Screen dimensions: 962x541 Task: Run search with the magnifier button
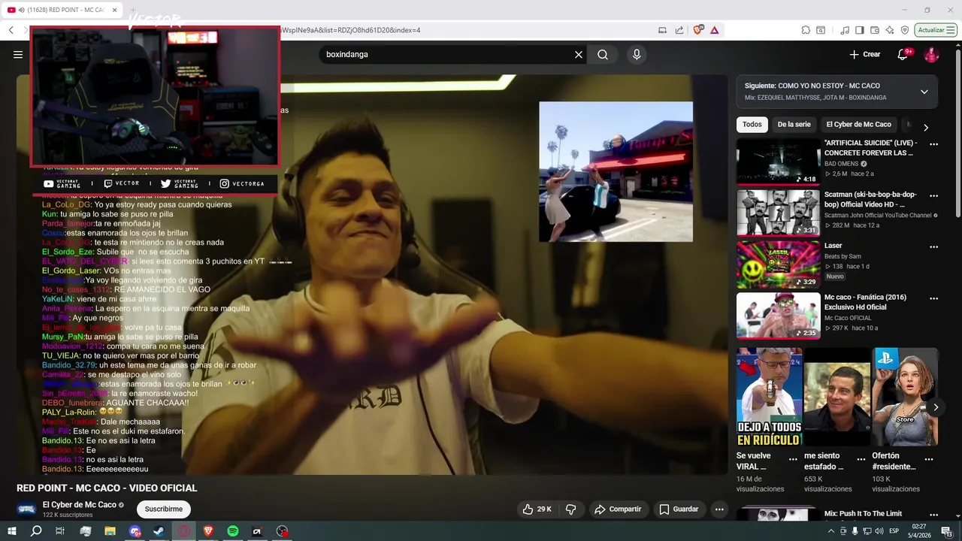point(603,54)
